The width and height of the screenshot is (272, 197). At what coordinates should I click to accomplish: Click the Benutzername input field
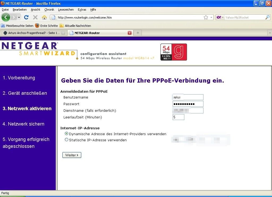(x=188, y=97)
